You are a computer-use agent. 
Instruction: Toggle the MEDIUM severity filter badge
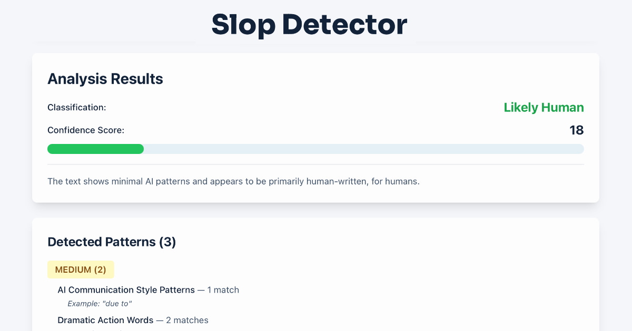(x=81, y=269)
